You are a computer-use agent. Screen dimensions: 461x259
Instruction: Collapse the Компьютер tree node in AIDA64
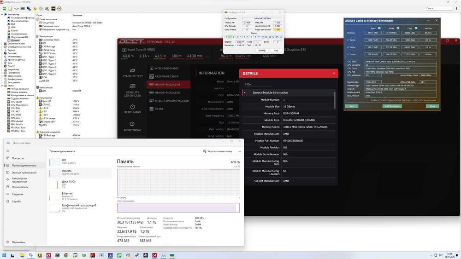pyautogui.click(x=2, y=14)
